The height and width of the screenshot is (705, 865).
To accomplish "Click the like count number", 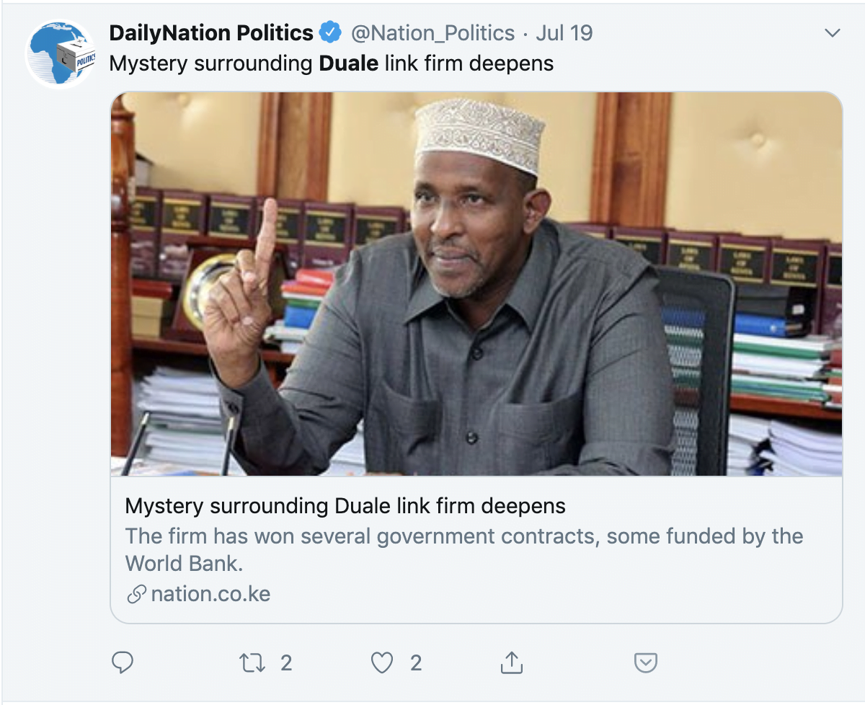I will [x=416, y=662].
